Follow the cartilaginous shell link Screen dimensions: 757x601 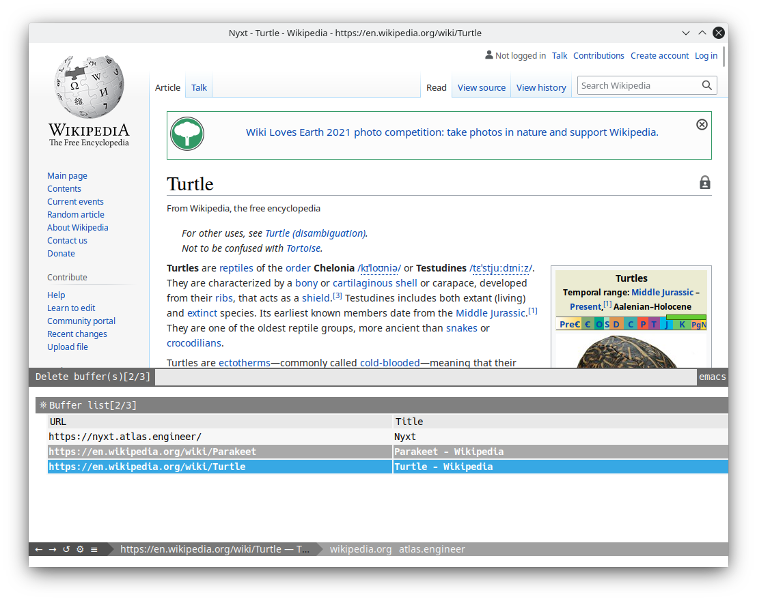(x=374, y=283)
